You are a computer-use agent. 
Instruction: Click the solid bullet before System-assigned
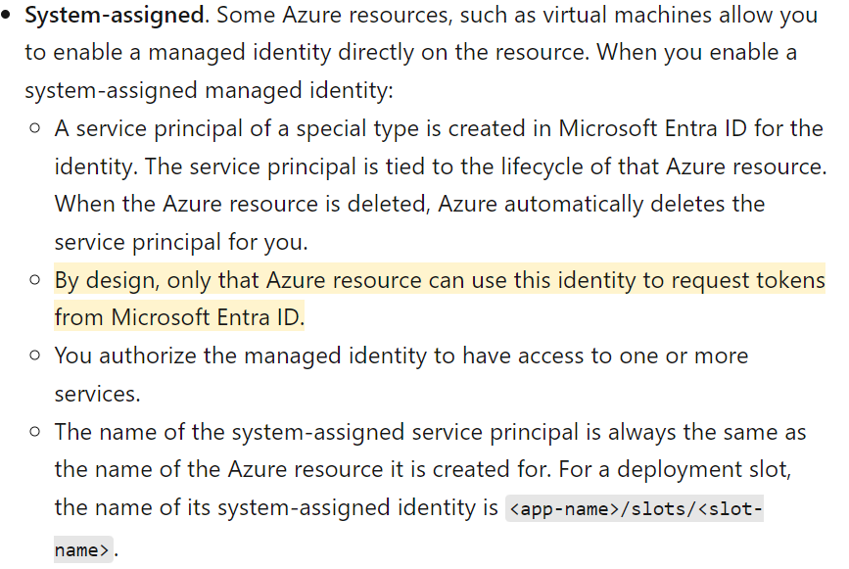(9, 18)
